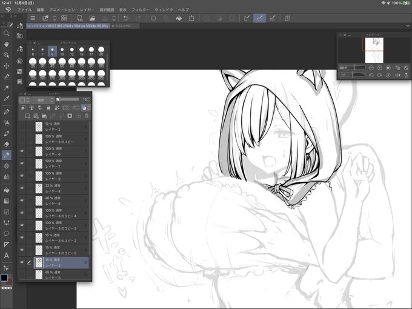Rotate canvas left in Navigator
This screenshot has width=412, height=309.
(x=371, y=75)
